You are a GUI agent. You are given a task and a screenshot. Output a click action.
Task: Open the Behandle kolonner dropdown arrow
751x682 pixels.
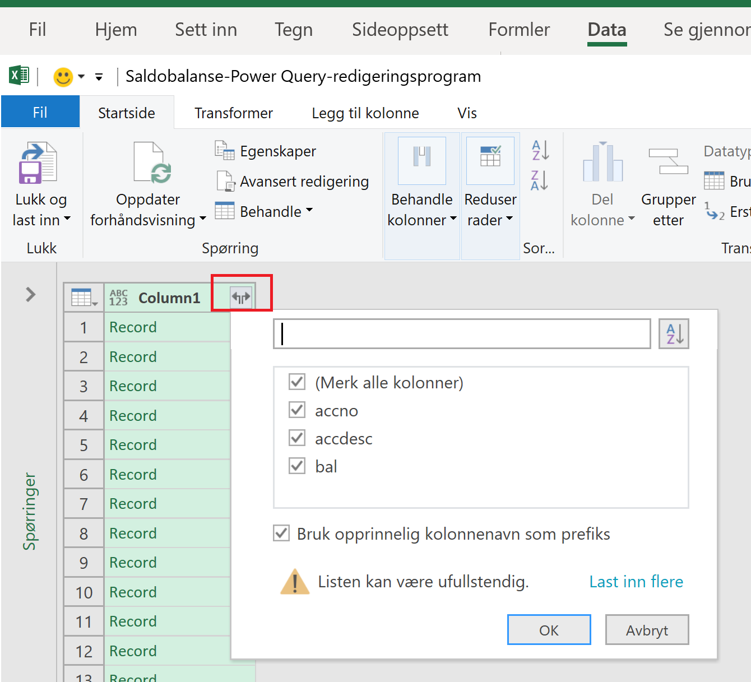tap(453, 219)
